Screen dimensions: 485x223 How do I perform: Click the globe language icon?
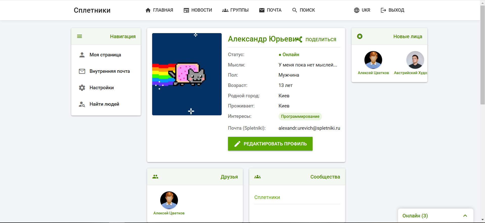pos(357,10)
